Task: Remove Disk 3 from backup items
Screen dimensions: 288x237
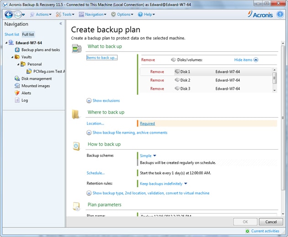Action: [157, 89]
